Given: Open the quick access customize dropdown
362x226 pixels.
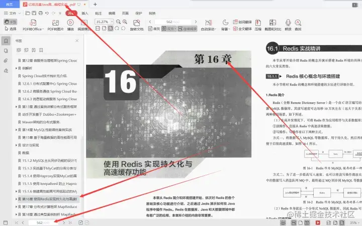Looking at the screenshot, I should click(60, 14).
